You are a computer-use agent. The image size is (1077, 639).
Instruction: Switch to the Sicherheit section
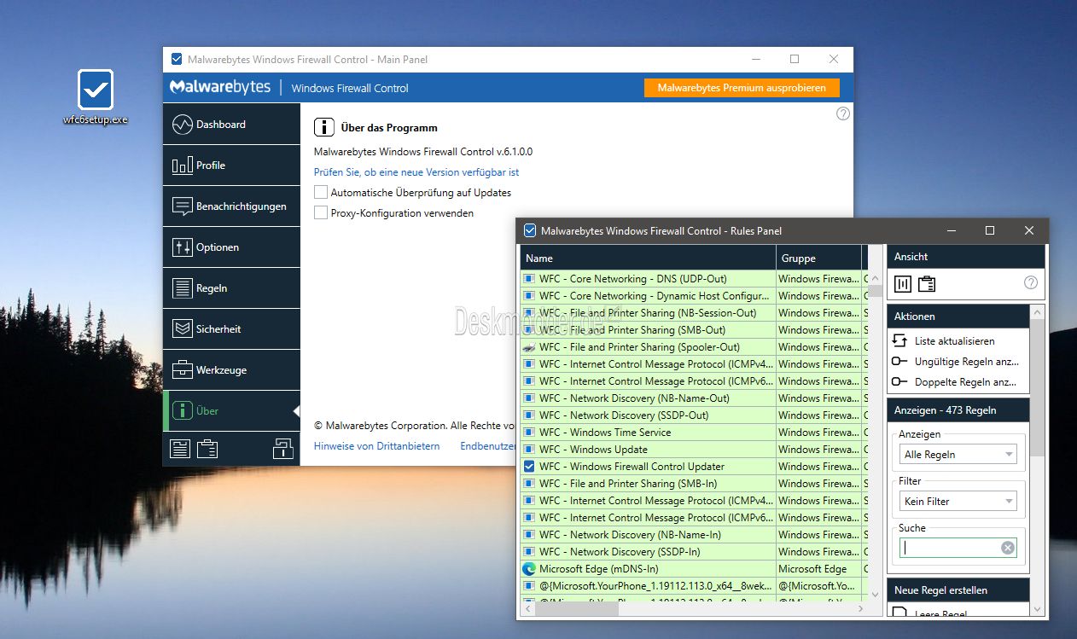pyautogui.click(x=231, y=329)
